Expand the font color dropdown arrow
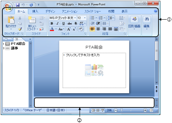The width and height of the screenshot is (172, 123). [56, 29]
